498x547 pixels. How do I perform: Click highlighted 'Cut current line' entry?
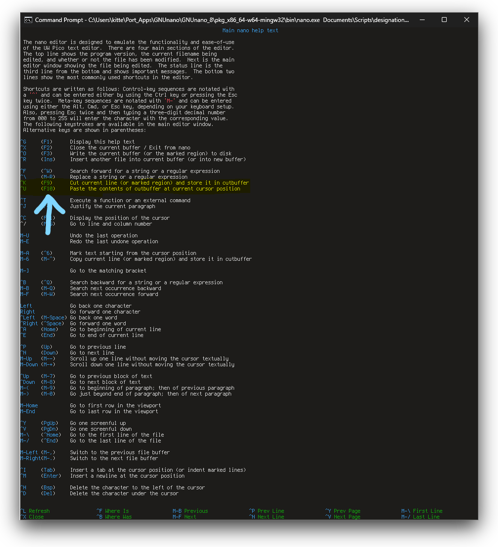tap(159, 183)
